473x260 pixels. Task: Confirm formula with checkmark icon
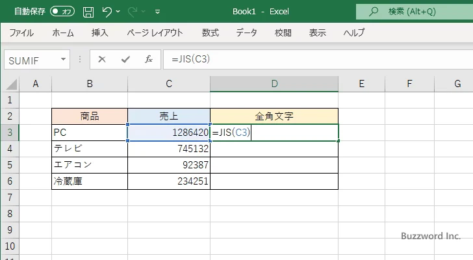125,59
